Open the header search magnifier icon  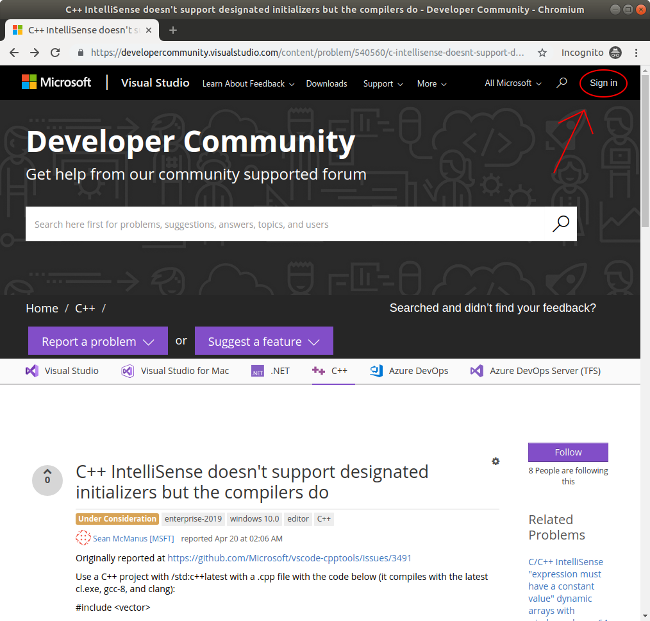click(x=562, y=83)
